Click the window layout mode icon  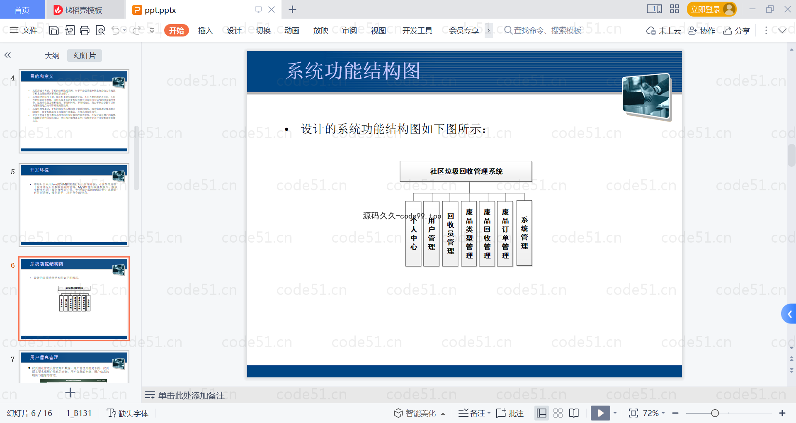click(655, 9)
